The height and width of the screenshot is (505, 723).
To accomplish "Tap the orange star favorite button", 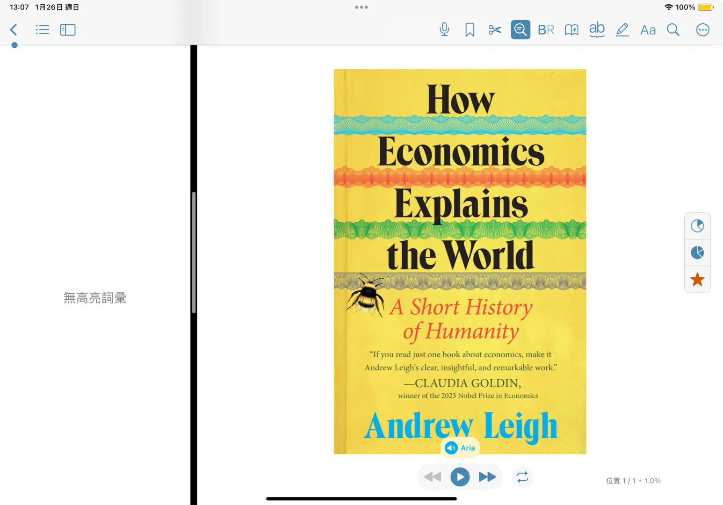I will 697,280.
